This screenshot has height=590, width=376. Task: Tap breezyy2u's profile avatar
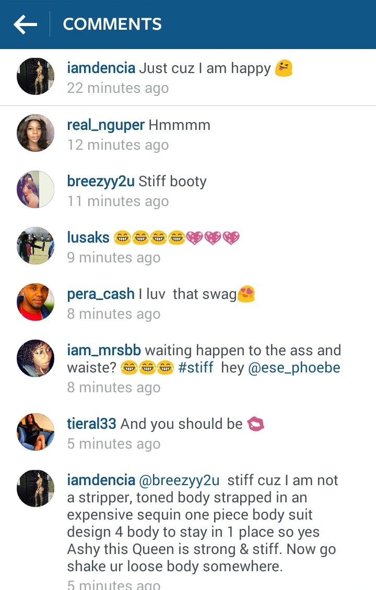(36, 189)
